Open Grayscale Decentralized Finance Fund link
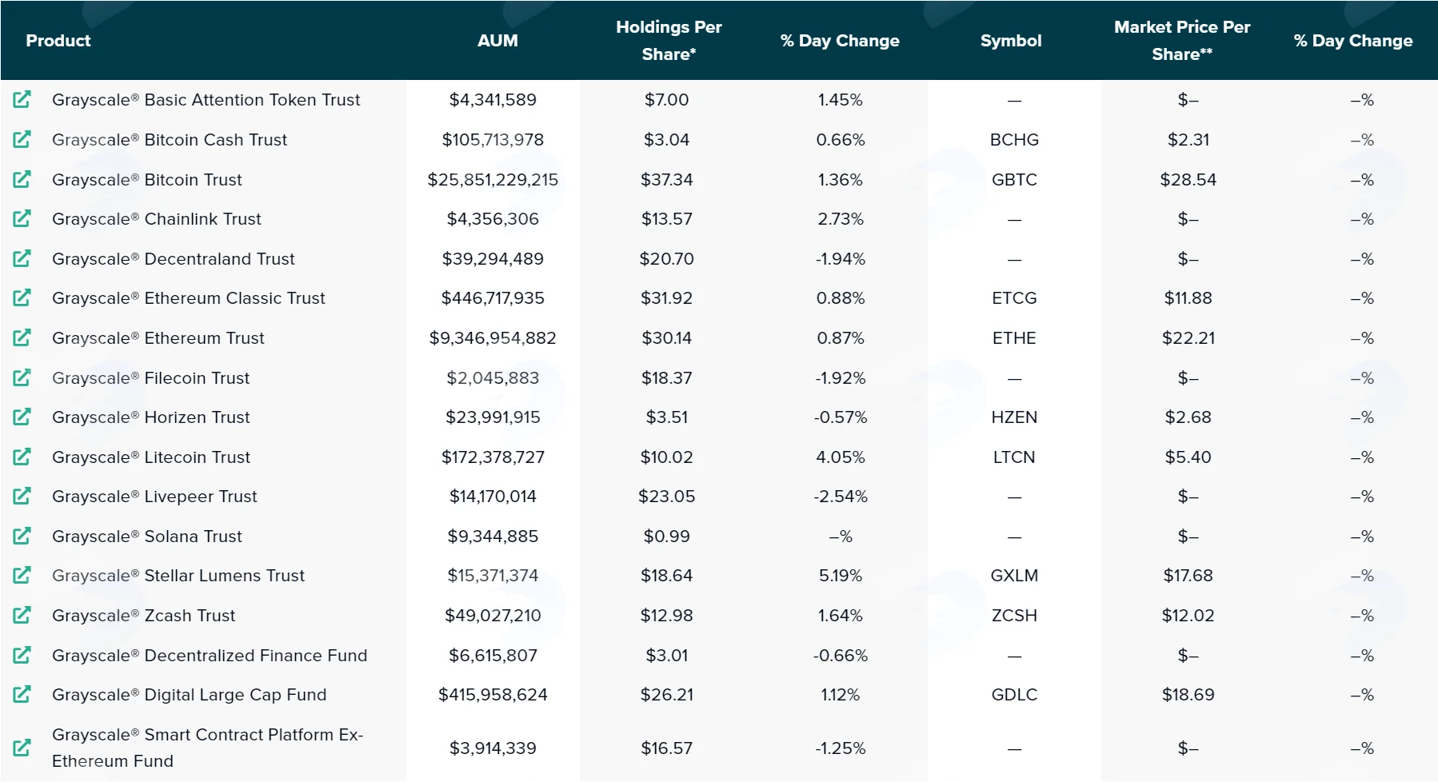This screenshot has height=782, width=1438. pos(210,656)
